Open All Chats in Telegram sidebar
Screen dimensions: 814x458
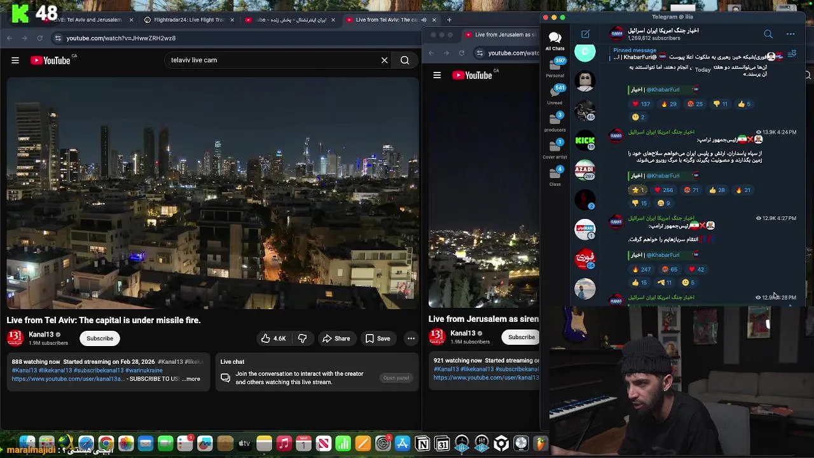[x=555, y=41]
